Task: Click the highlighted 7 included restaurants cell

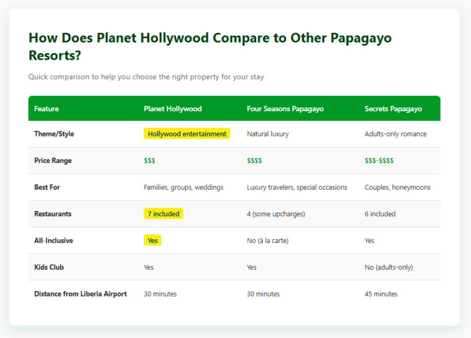Action: pyautogui.click(x=163, y=214)
